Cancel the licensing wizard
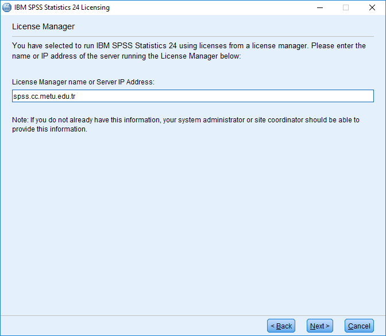The image size is (386, 336). tap(359, 326)
